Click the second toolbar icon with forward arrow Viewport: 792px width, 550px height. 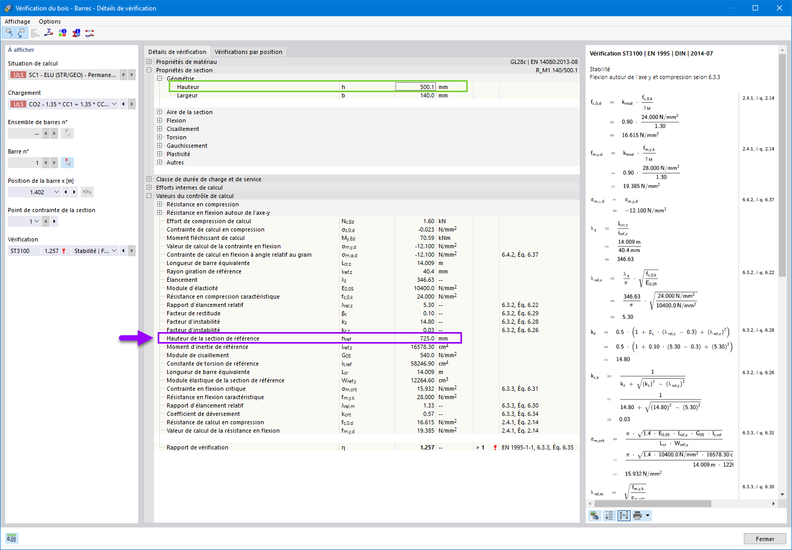21,33
